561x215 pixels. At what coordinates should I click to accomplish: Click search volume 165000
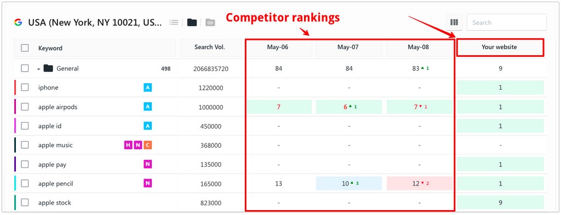pos(211,184)
